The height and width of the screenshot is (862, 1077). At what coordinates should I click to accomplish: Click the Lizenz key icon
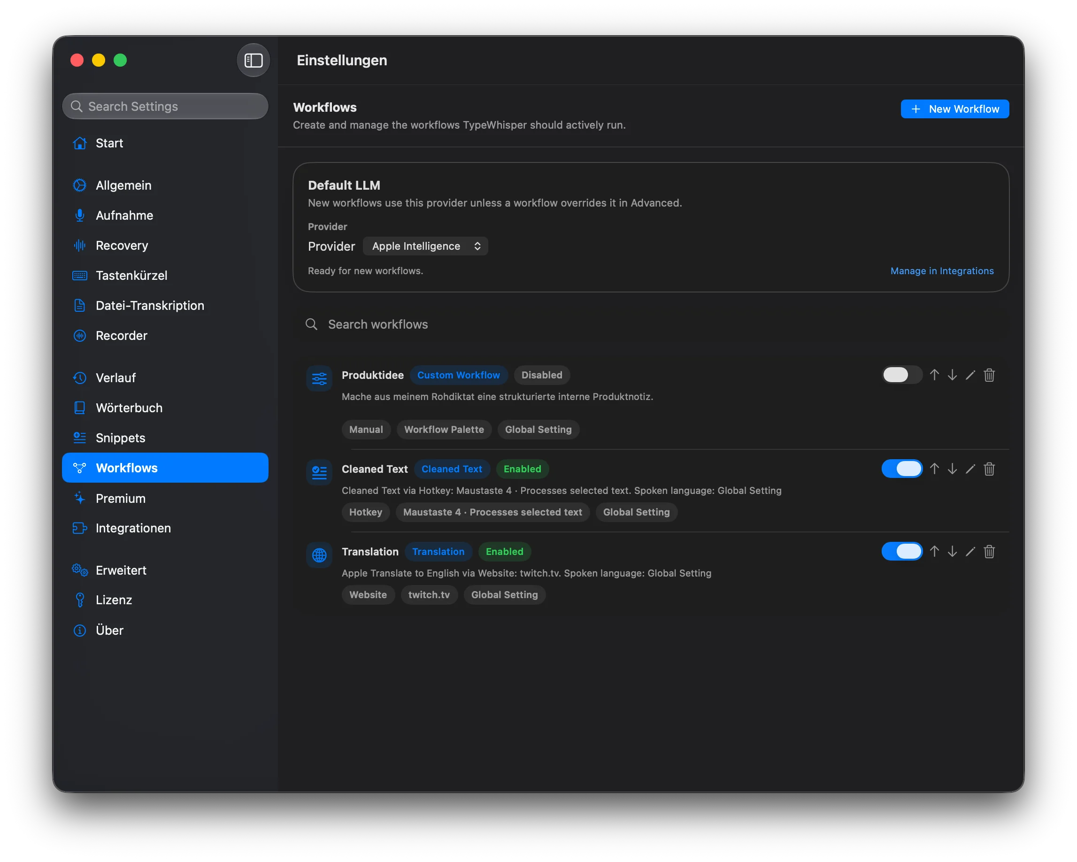click(x=79, y=600)
